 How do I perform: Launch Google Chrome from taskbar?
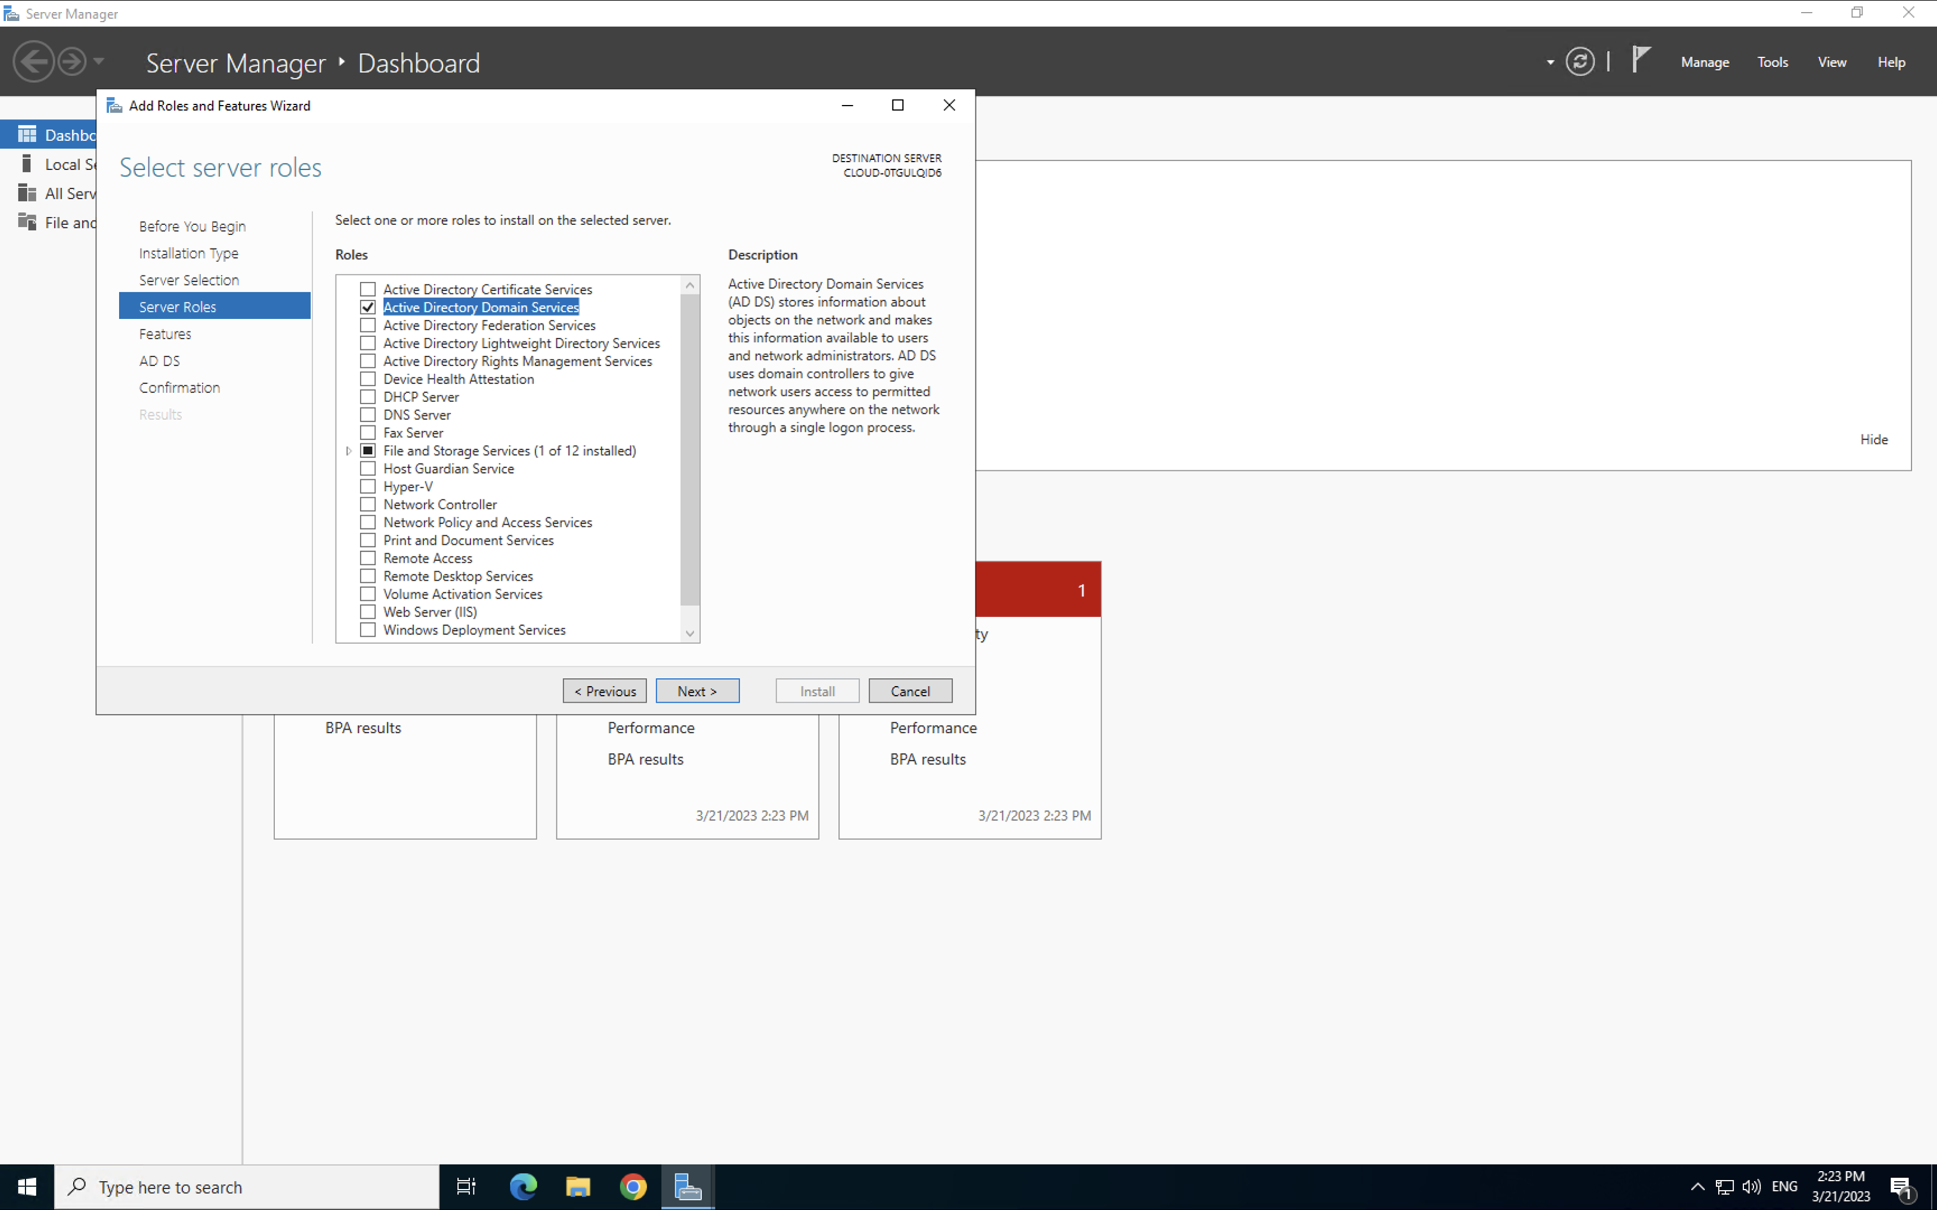(633, 1187)
